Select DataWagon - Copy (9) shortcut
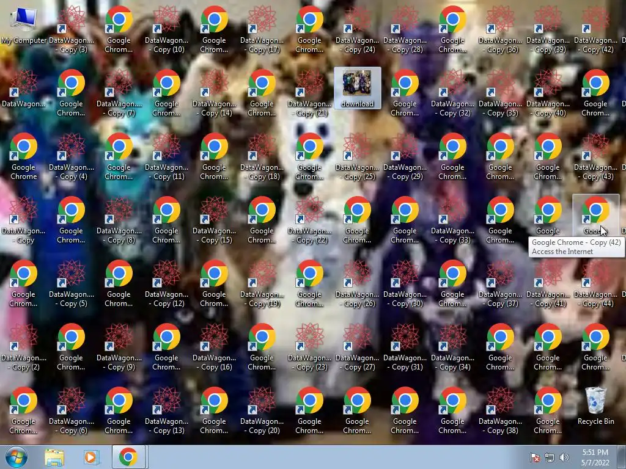The width and height of the screenshot is (626, 469). pyautogui.click(x=119, y=346)
